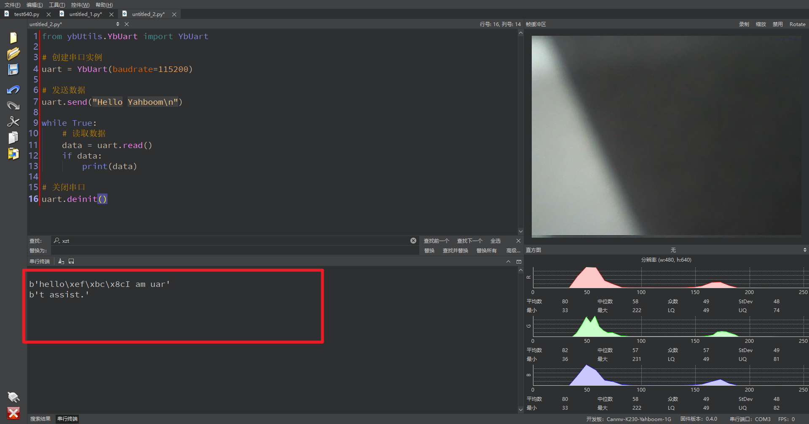Switch to the test640.py tab
Image resolution: width=809 pixels, height=424 pixels.
coord(27,14)
